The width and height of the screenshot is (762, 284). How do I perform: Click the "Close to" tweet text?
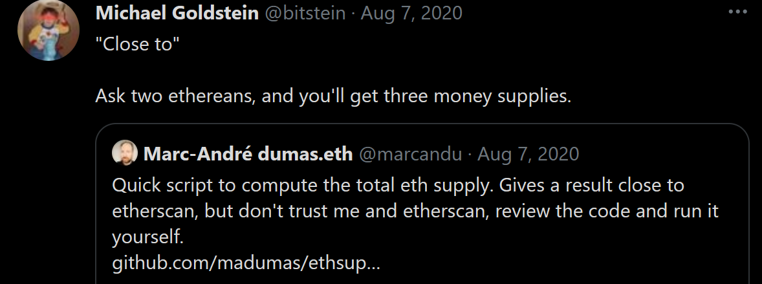(x=137, y=48)
